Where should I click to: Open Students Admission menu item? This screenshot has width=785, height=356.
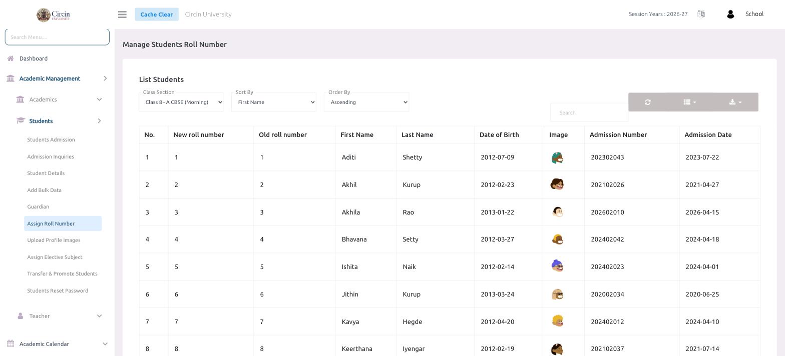[x=51, y=139]
